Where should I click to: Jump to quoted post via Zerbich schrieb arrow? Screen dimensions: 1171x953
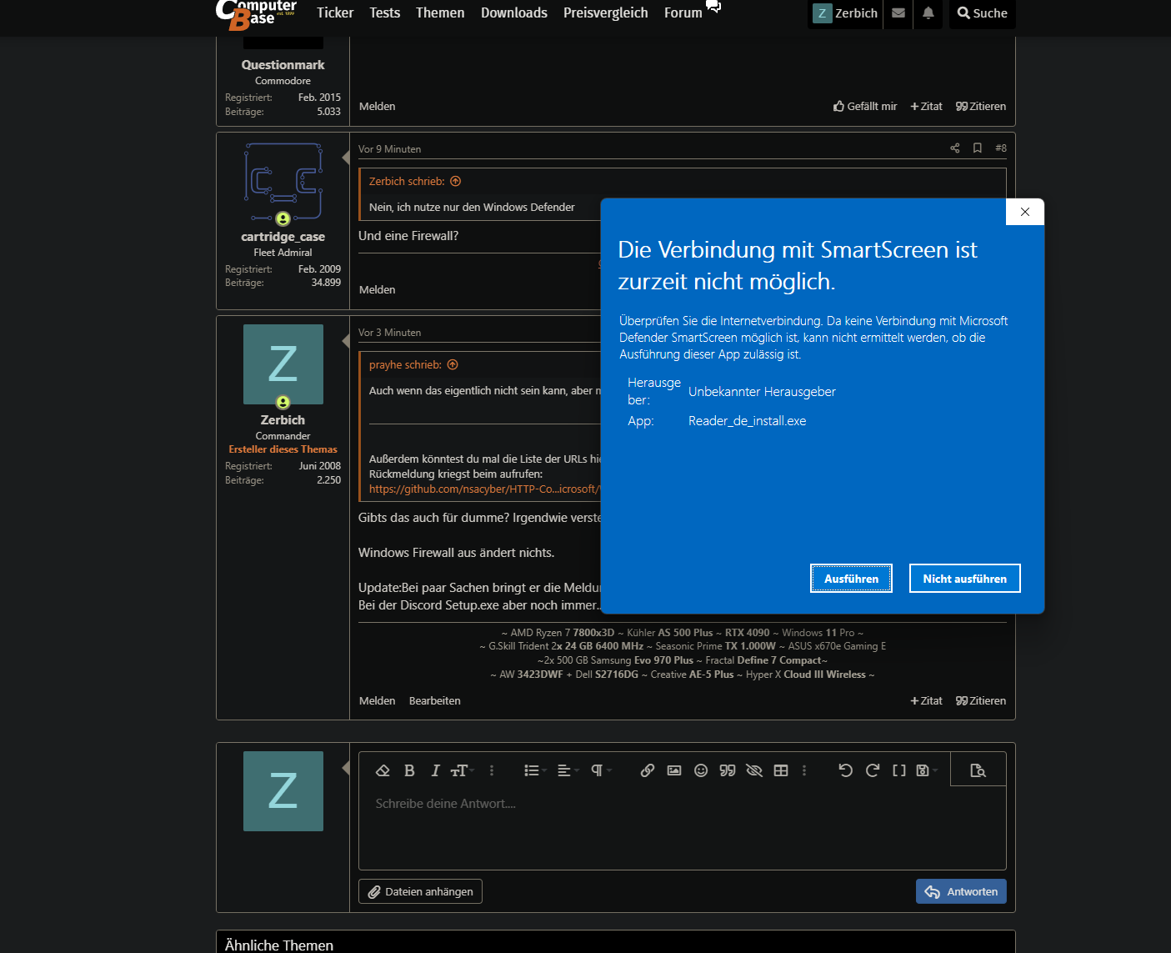point(456,181)
